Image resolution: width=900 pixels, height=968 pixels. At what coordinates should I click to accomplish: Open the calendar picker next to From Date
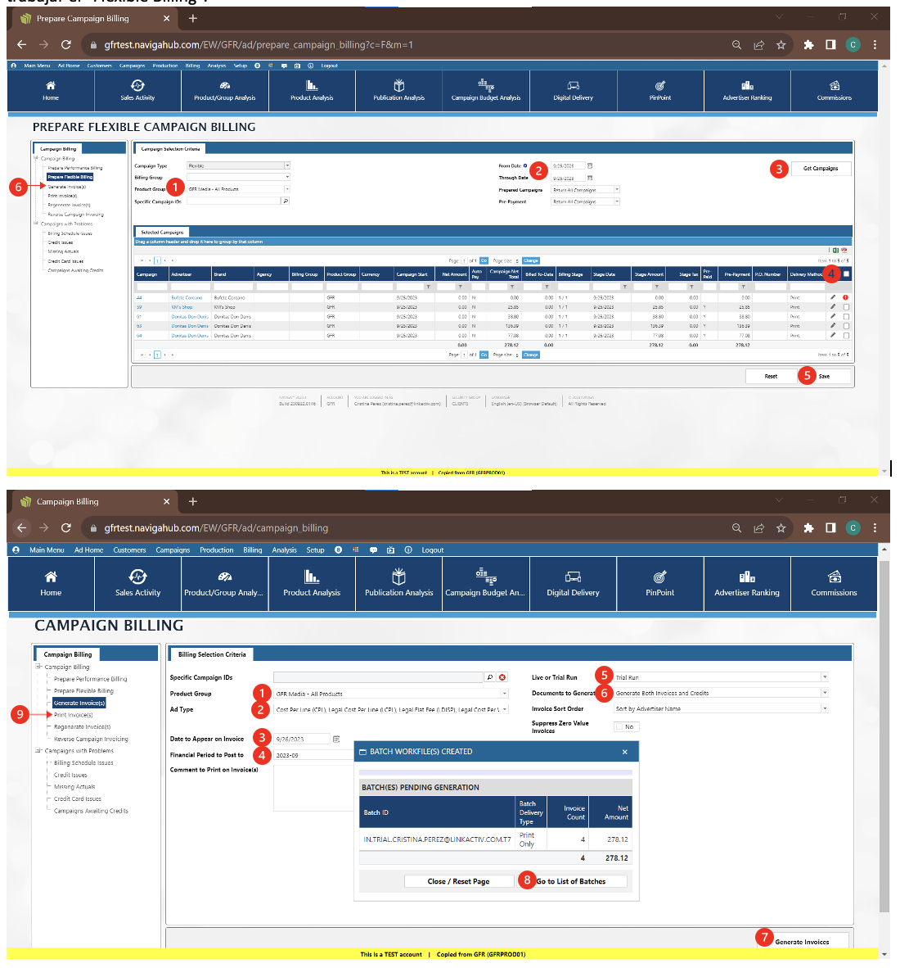(590, 166)
